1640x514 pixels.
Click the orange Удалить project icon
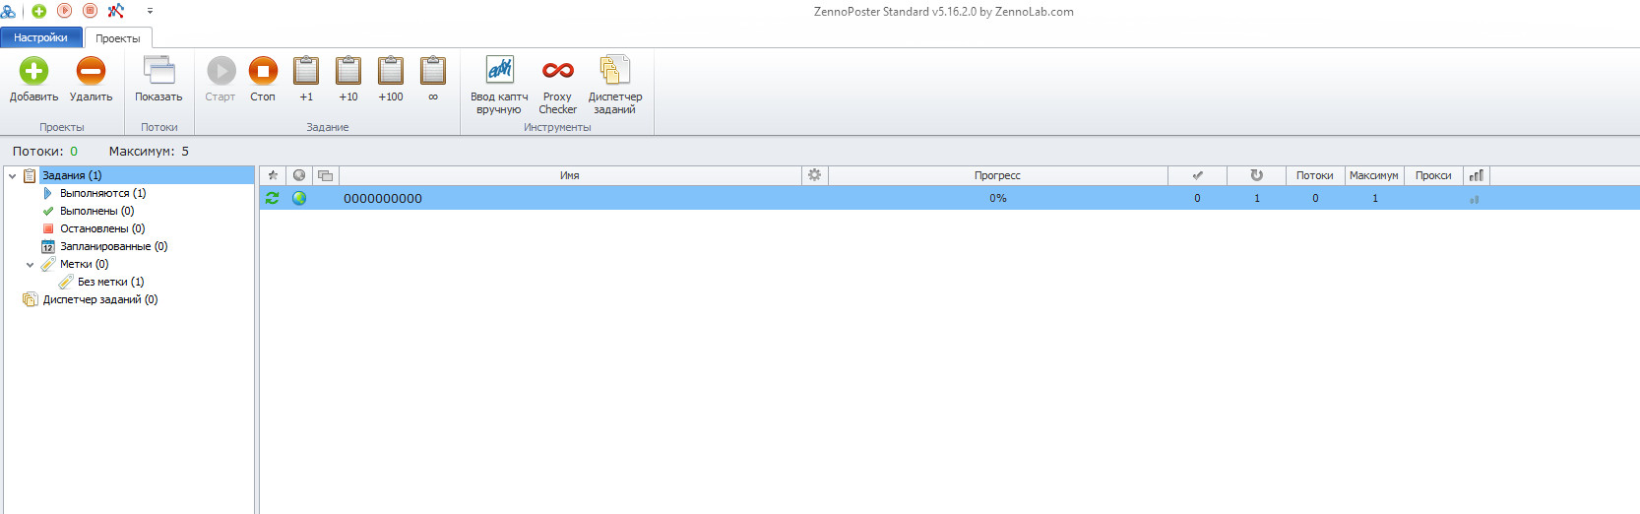[91, 71]
